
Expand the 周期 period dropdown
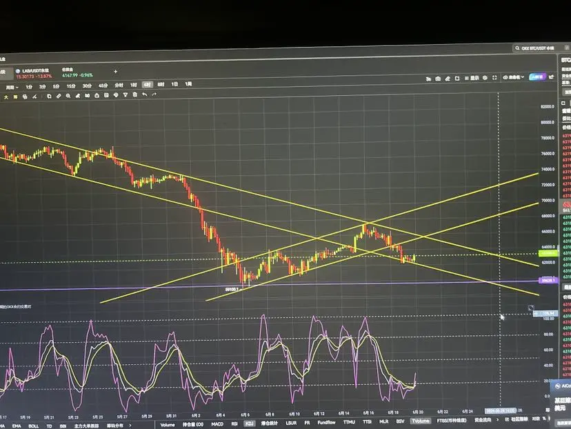click(12, 88)
